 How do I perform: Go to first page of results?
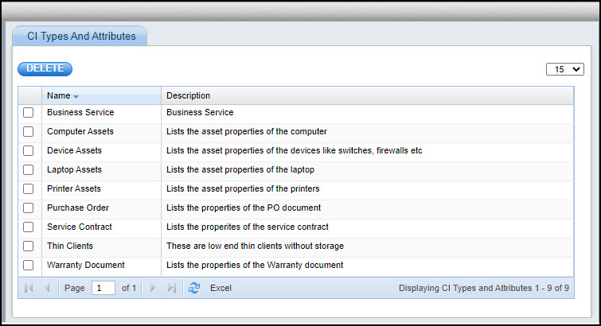(29, 288)
